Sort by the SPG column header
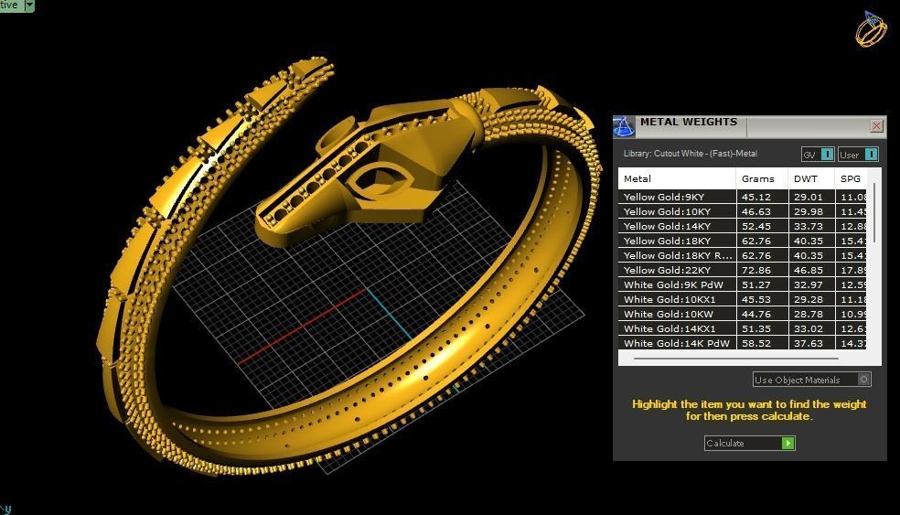 click(x=851, y=178)
